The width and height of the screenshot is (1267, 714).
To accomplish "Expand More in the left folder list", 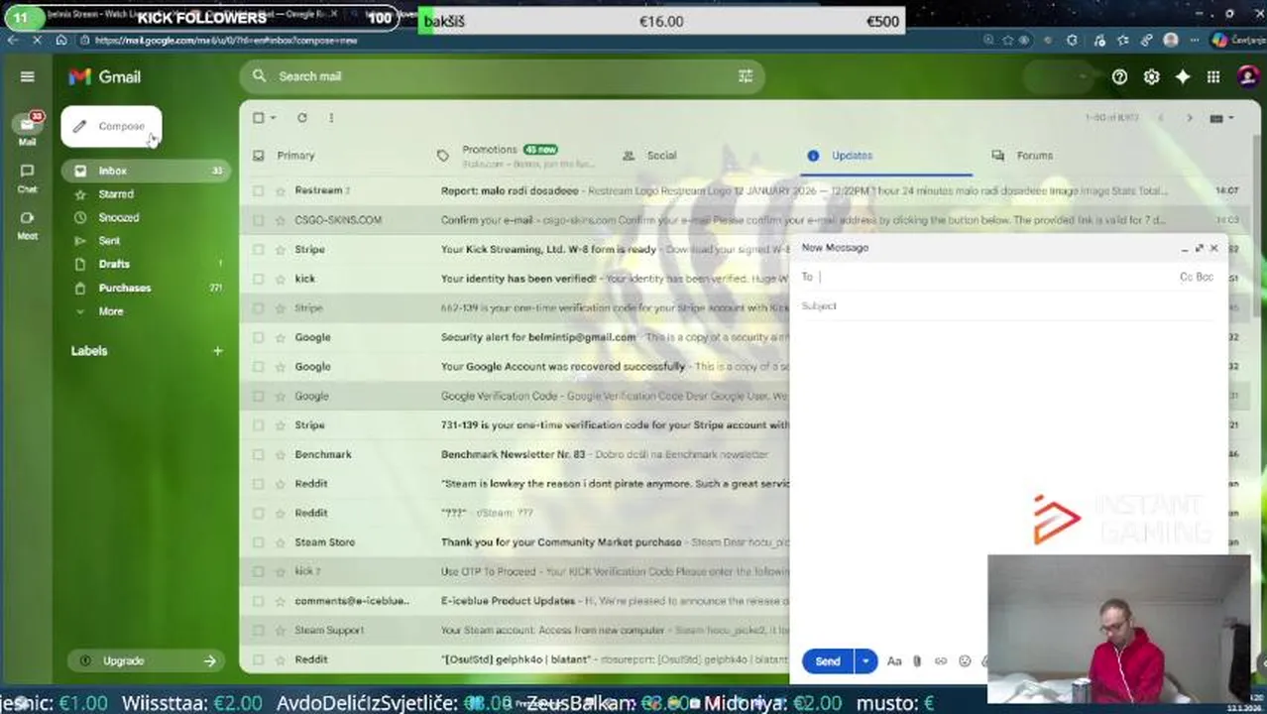I will 111,311.
